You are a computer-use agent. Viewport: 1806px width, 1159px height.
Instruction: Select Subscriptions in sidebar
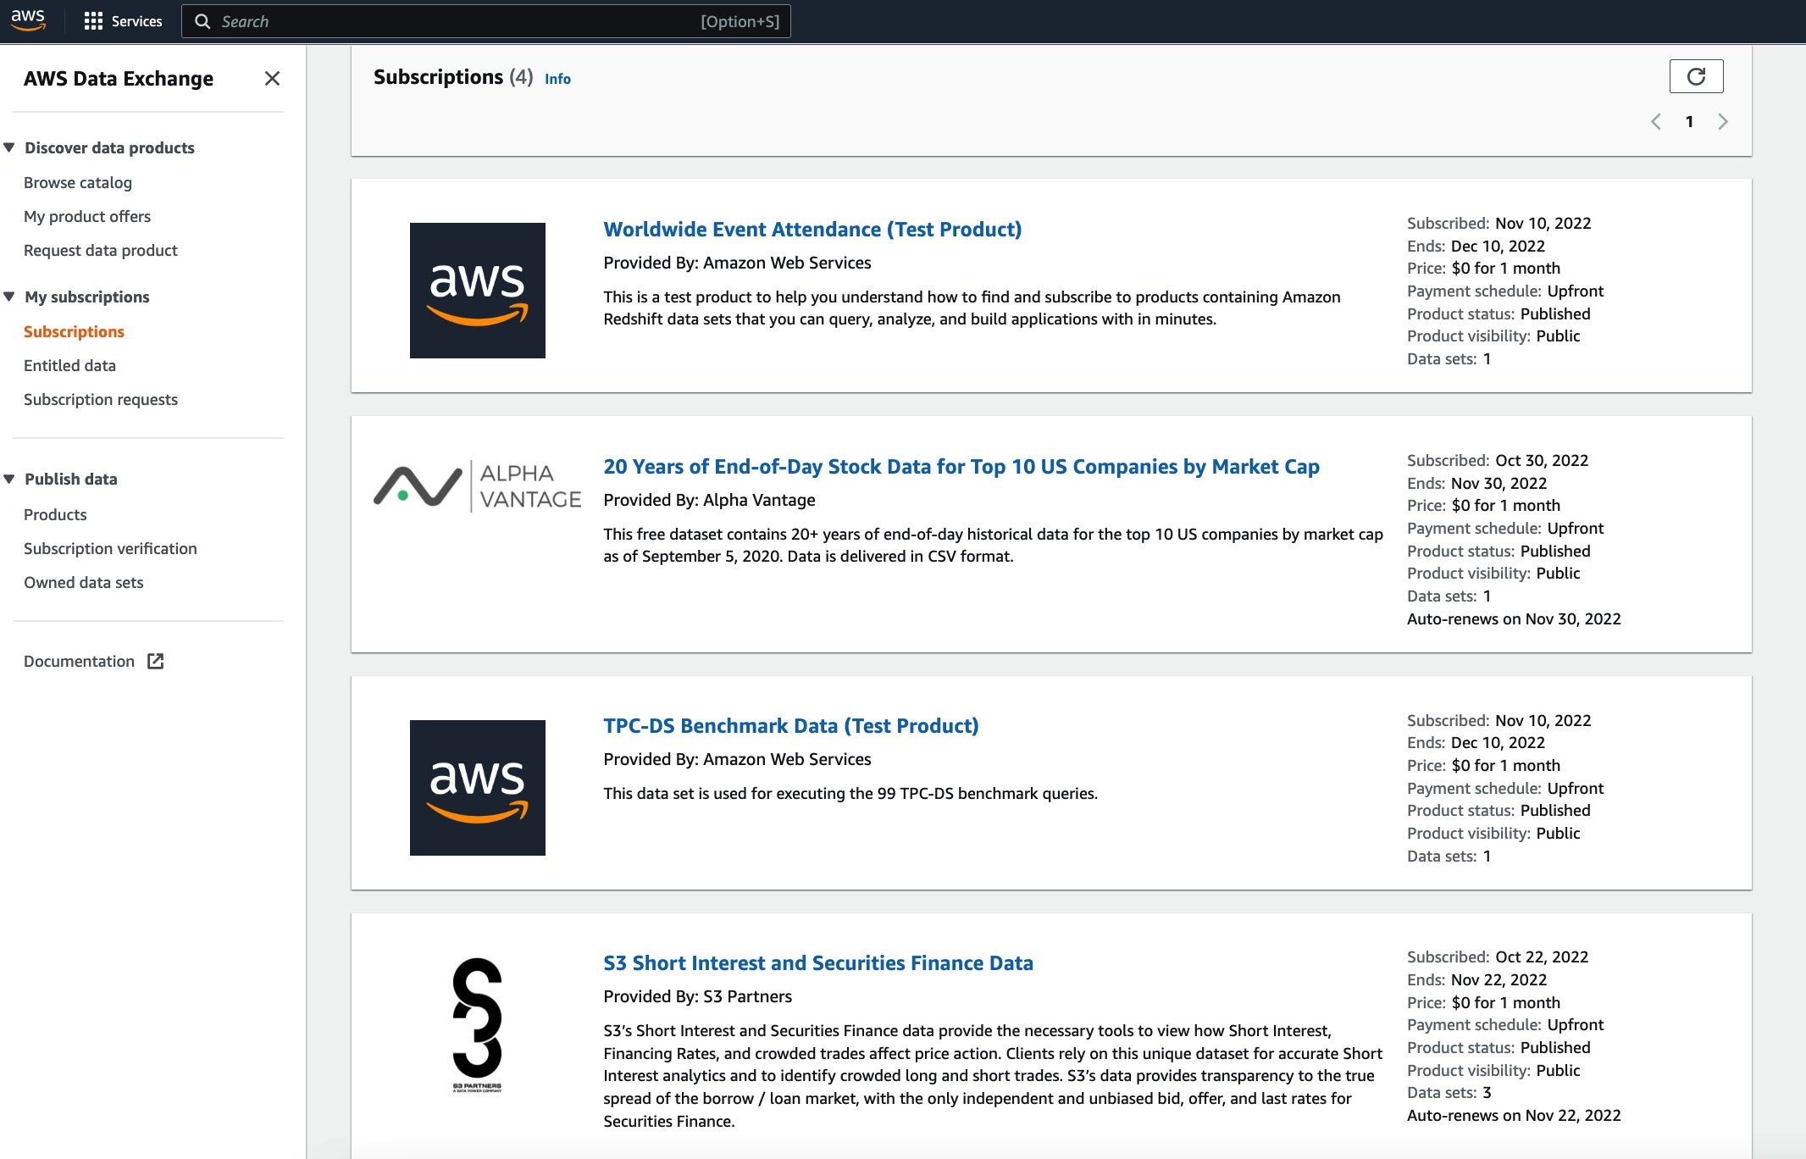74,331
